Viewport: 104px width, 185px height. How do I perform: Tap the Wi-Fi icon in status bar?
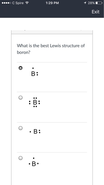[27, 3]
